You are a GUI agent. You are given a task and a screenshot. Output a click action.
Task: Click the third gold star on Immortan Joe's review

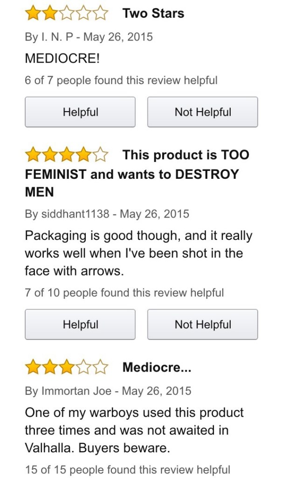pos(67,367)
